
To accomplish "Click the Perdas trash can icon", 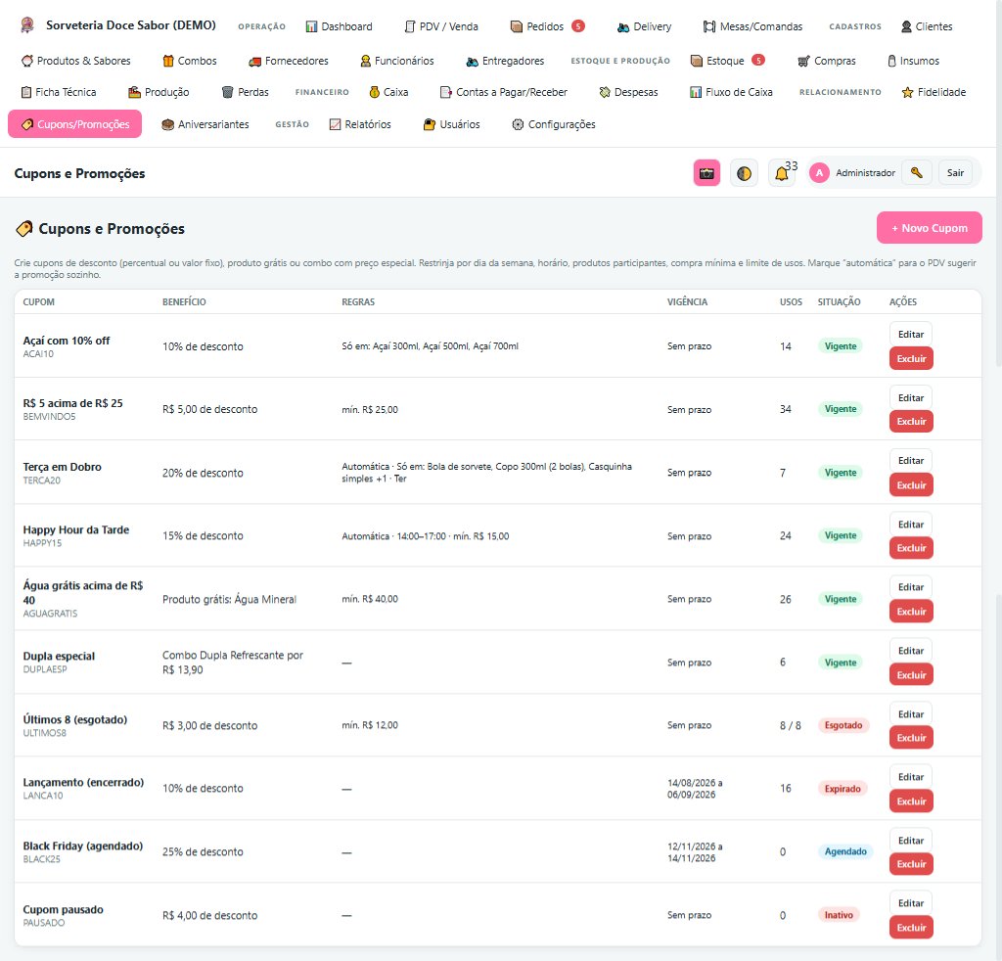I will coord(227,92).
